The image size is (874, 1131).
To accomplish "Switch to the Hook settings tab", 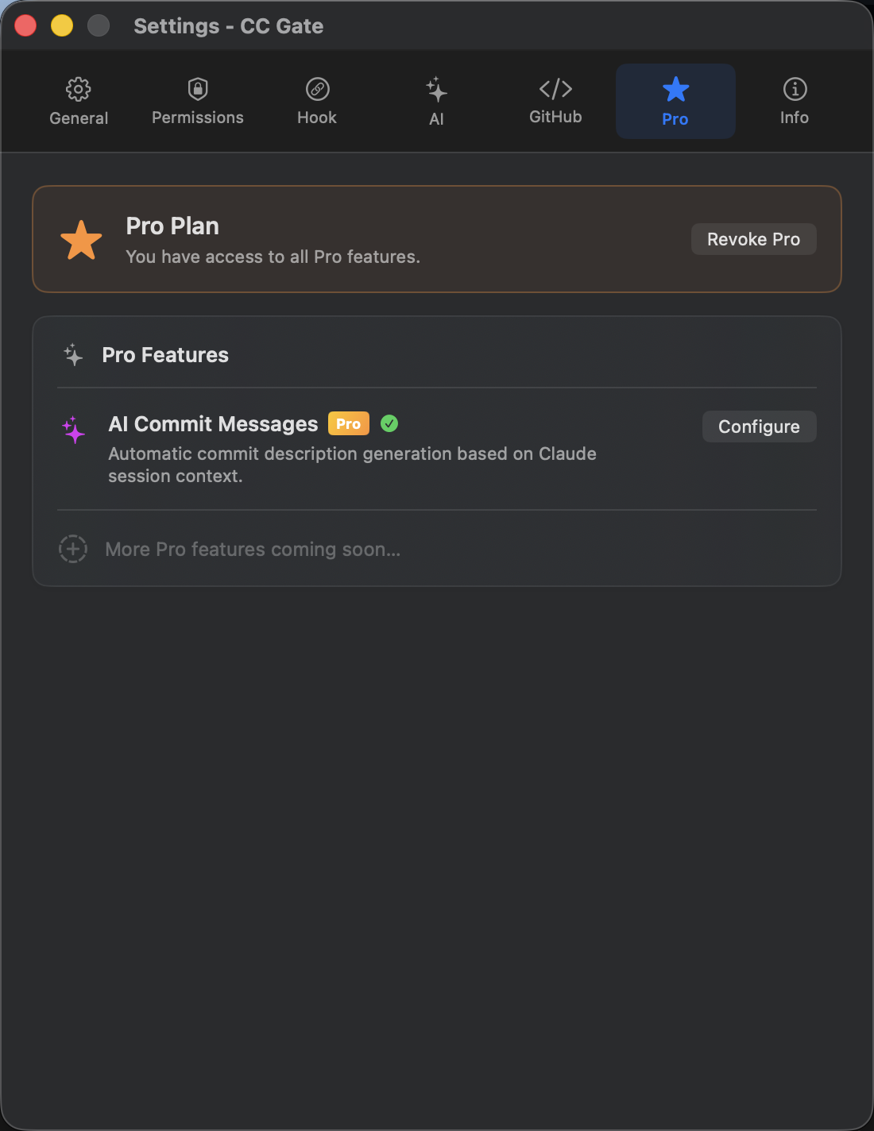I will (x=316, y=101).
